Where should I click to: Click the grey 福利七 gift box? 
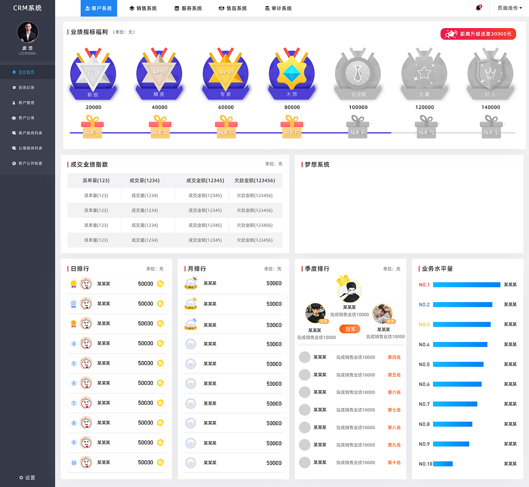click(x=491, y=127)
